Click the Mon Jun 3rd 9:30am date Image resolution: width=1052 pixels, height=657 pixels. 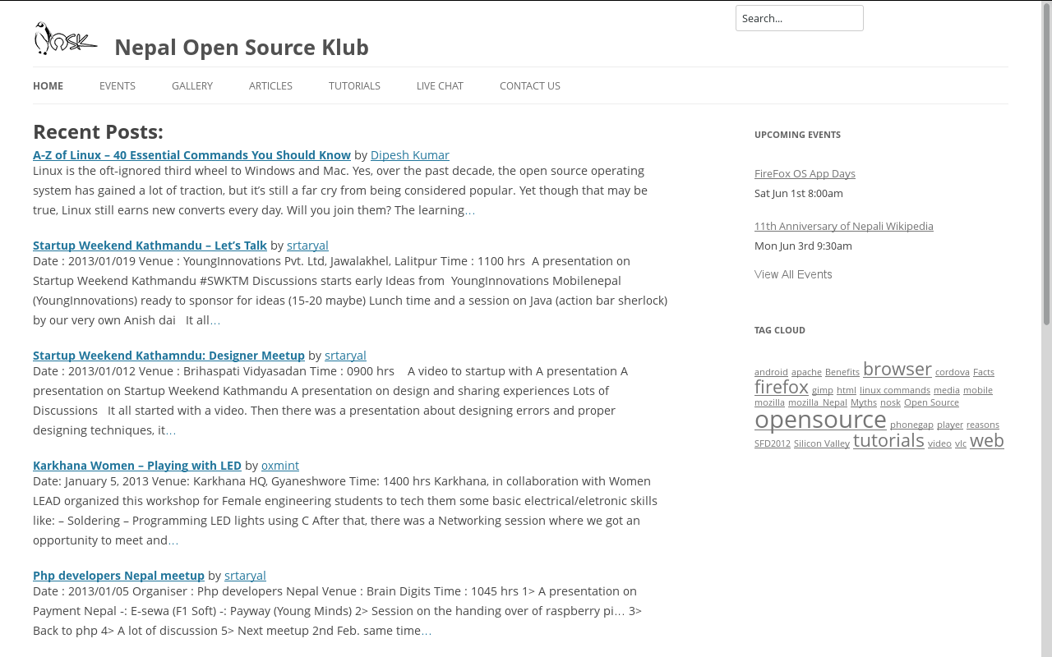click(803, 246)
